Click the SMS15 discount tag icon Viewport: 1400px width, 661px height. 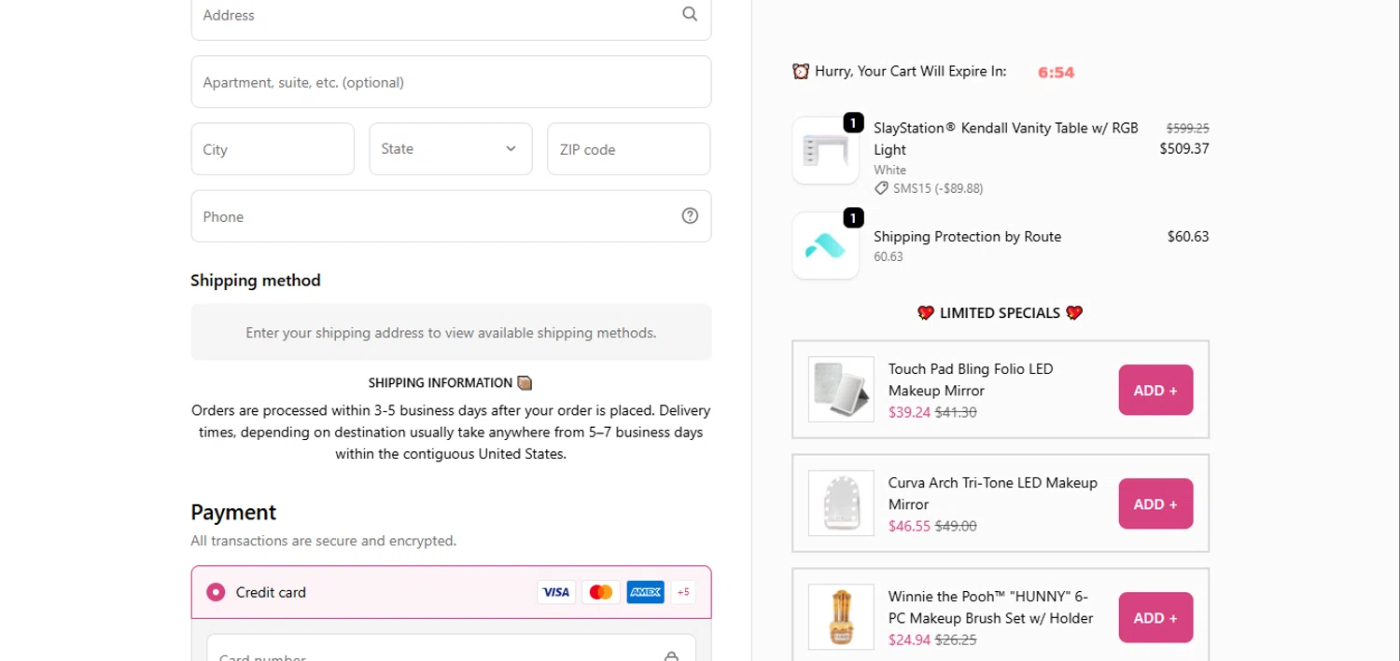(881, 188)
